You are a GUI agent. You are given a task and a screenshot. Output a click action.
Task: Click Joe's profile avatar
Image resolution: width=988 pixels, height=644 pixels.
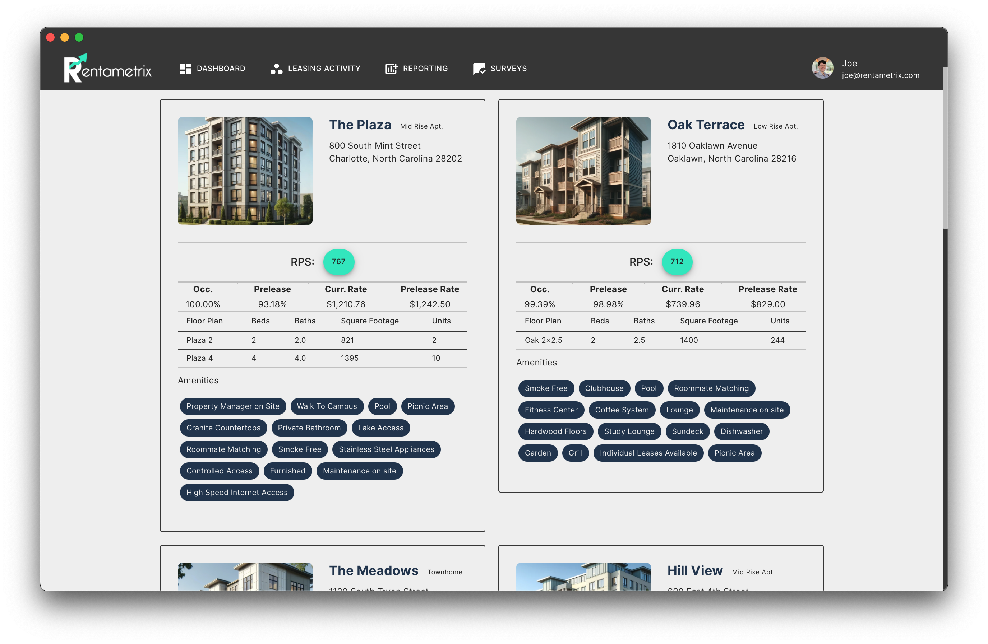point(822,68)
